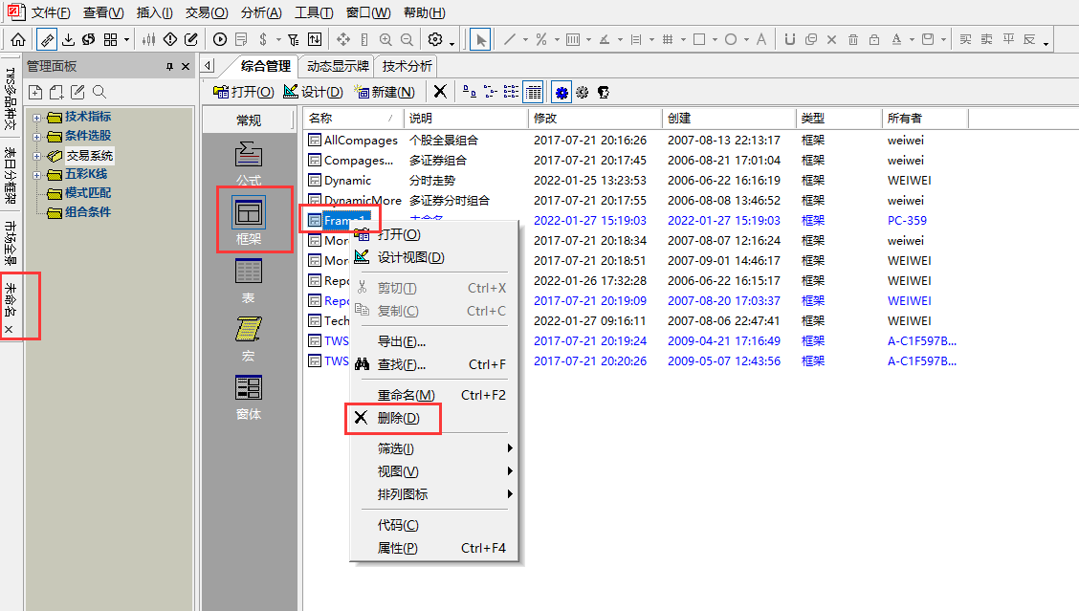Toggle the ruler/measure tool in the toolbar
Screen dimensions: 1079x611
click(47, 39)
